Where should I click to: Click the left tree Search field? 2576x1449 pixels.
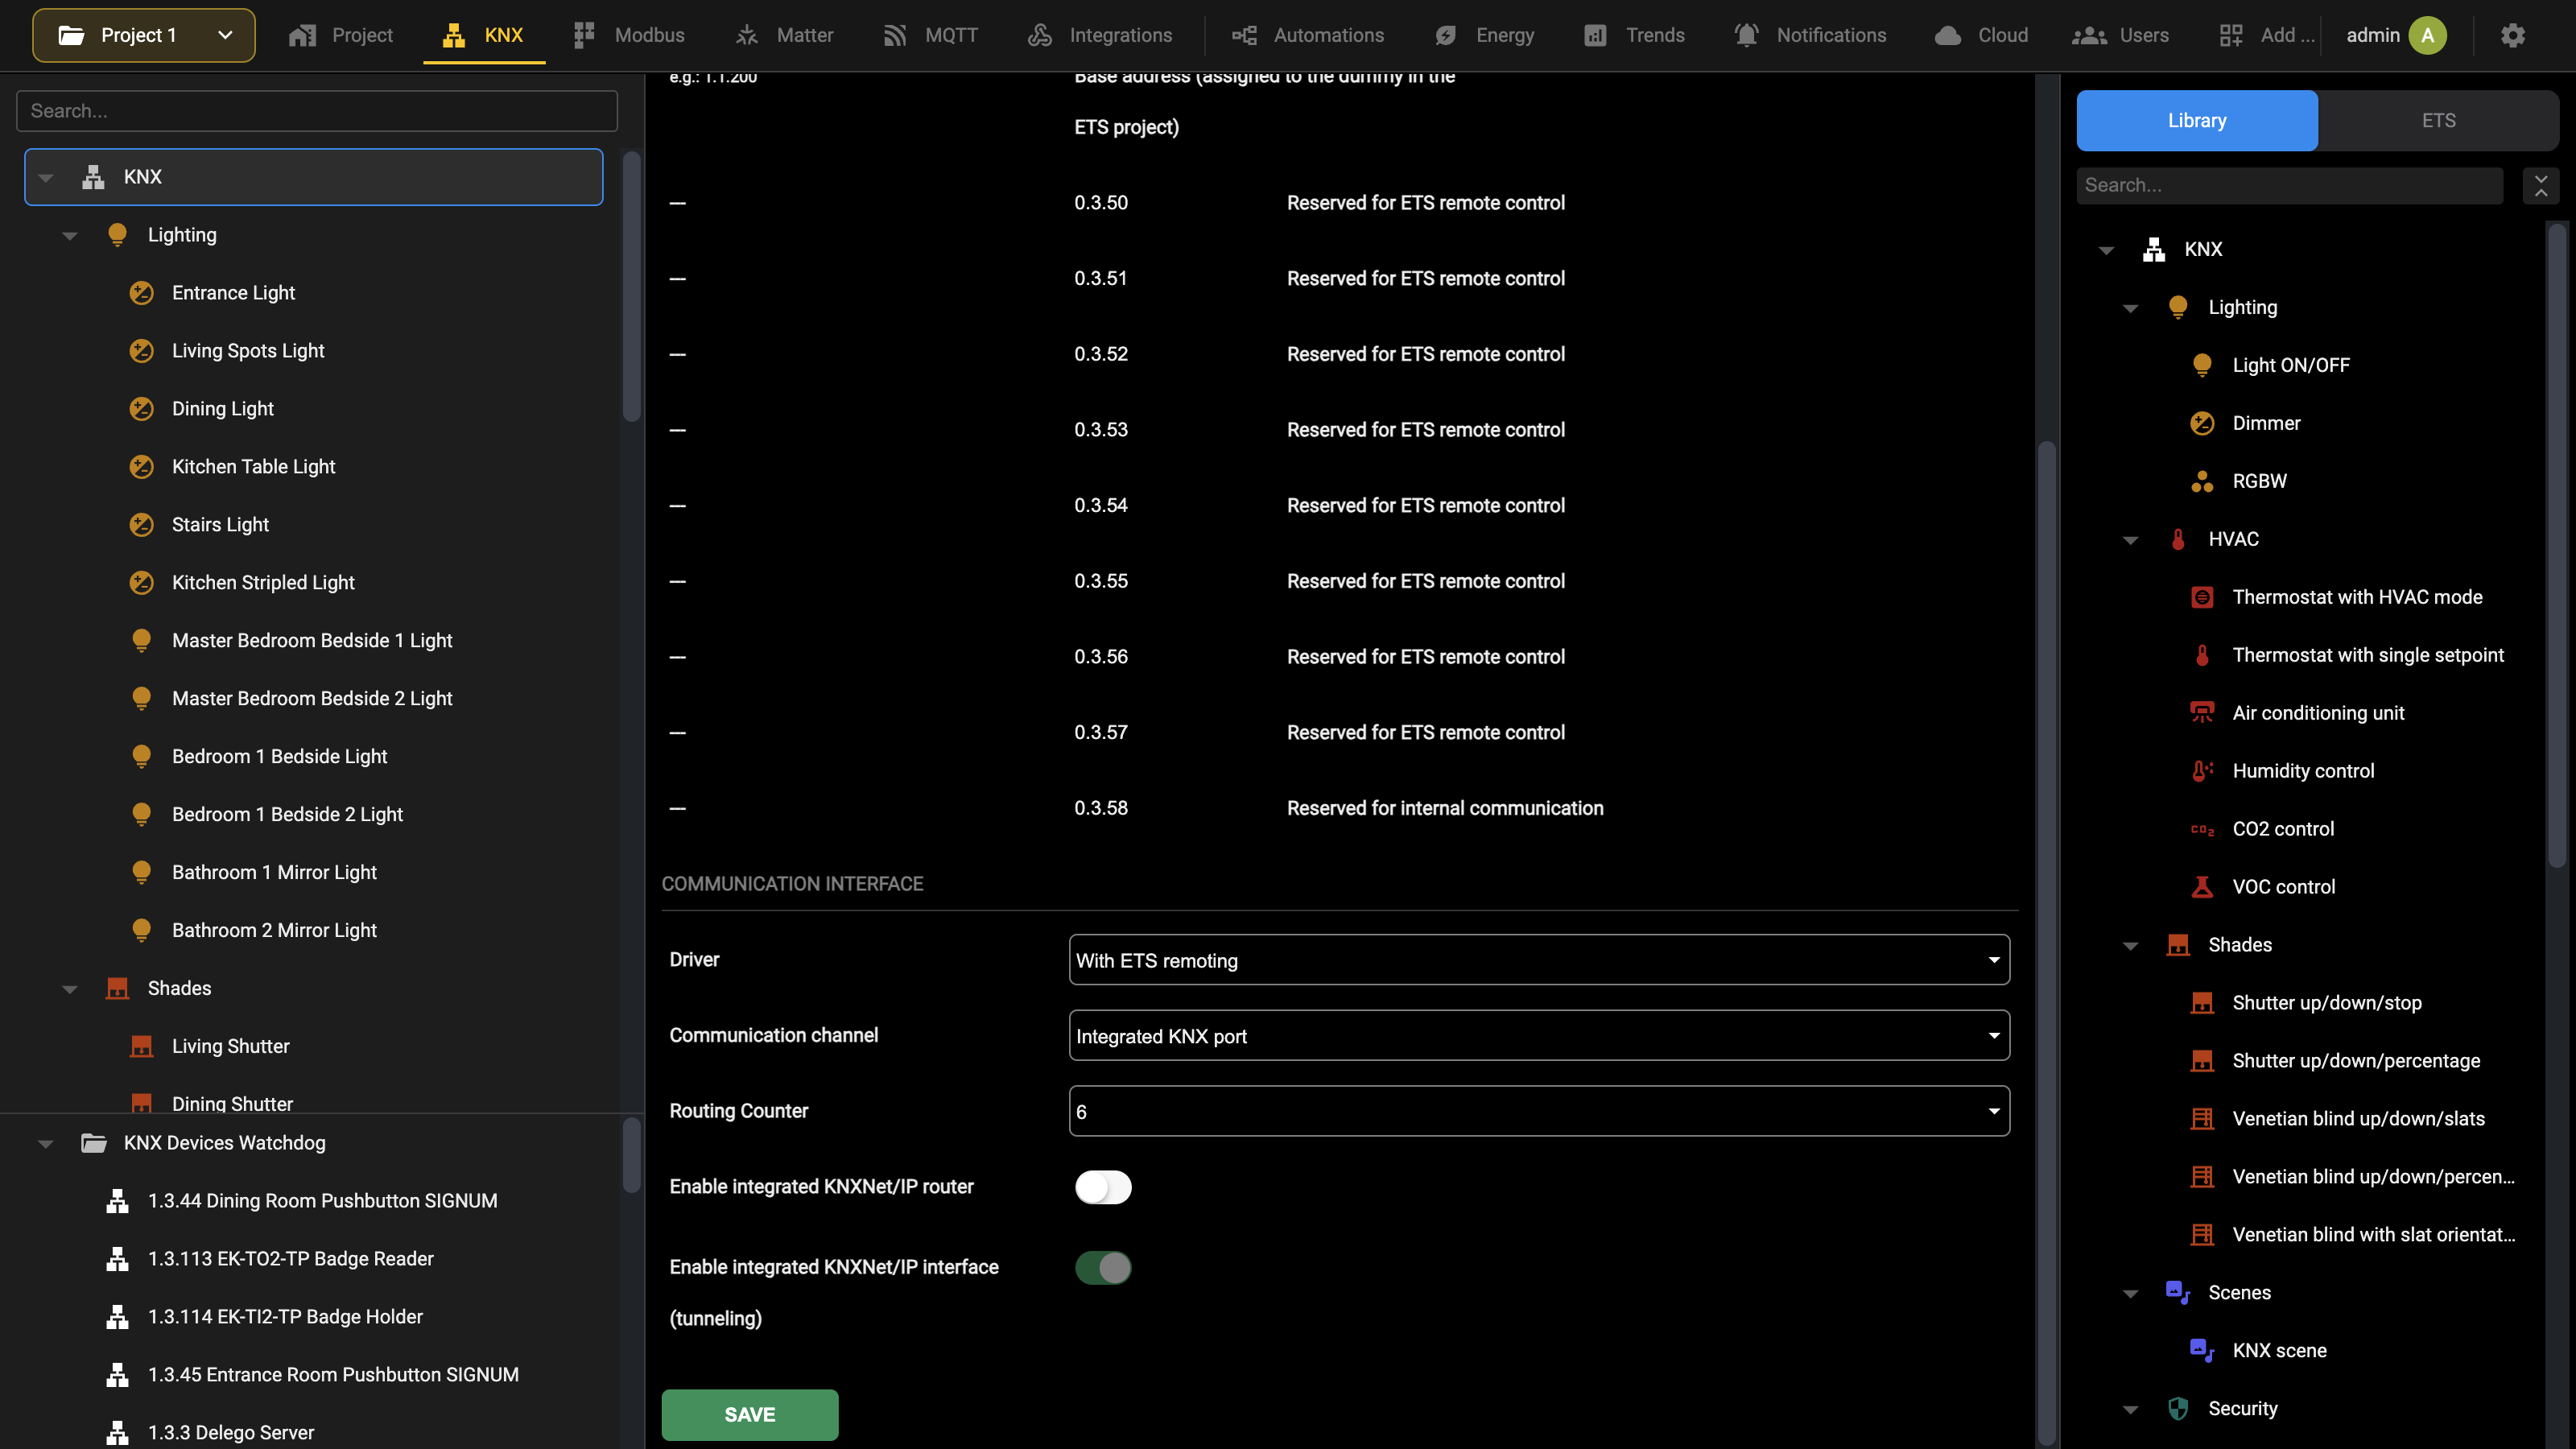point(317,111)
